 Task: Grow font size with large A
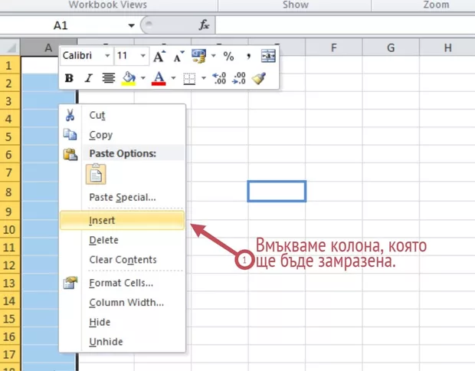pos(159,56)
